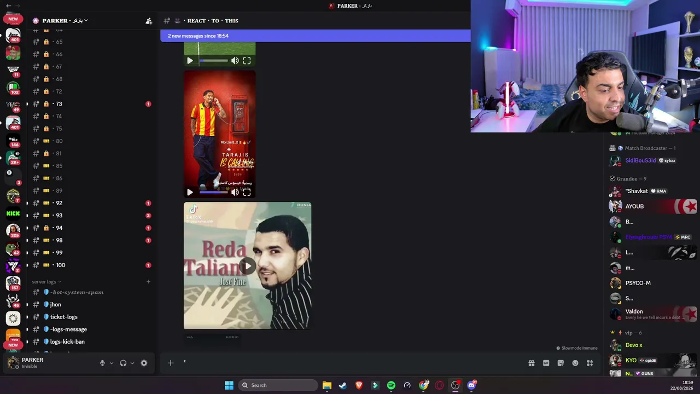
Task: Open channel 93
Action: click(x=91, y=216)
